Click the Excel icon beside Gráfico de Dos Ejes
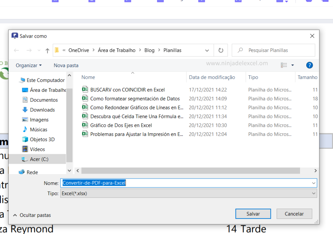This screenshot has height=234, width=333. [85, 125]
